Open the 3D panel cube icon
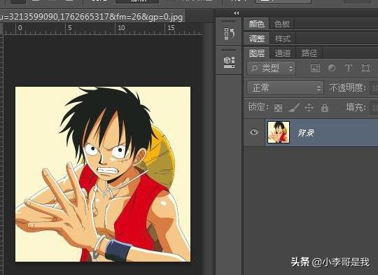378x275 pixels. [230, 62]
